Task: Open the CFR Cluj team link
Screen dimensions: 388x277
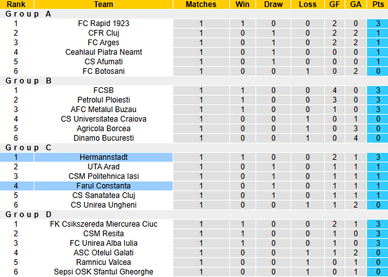Action: [103, 33]
